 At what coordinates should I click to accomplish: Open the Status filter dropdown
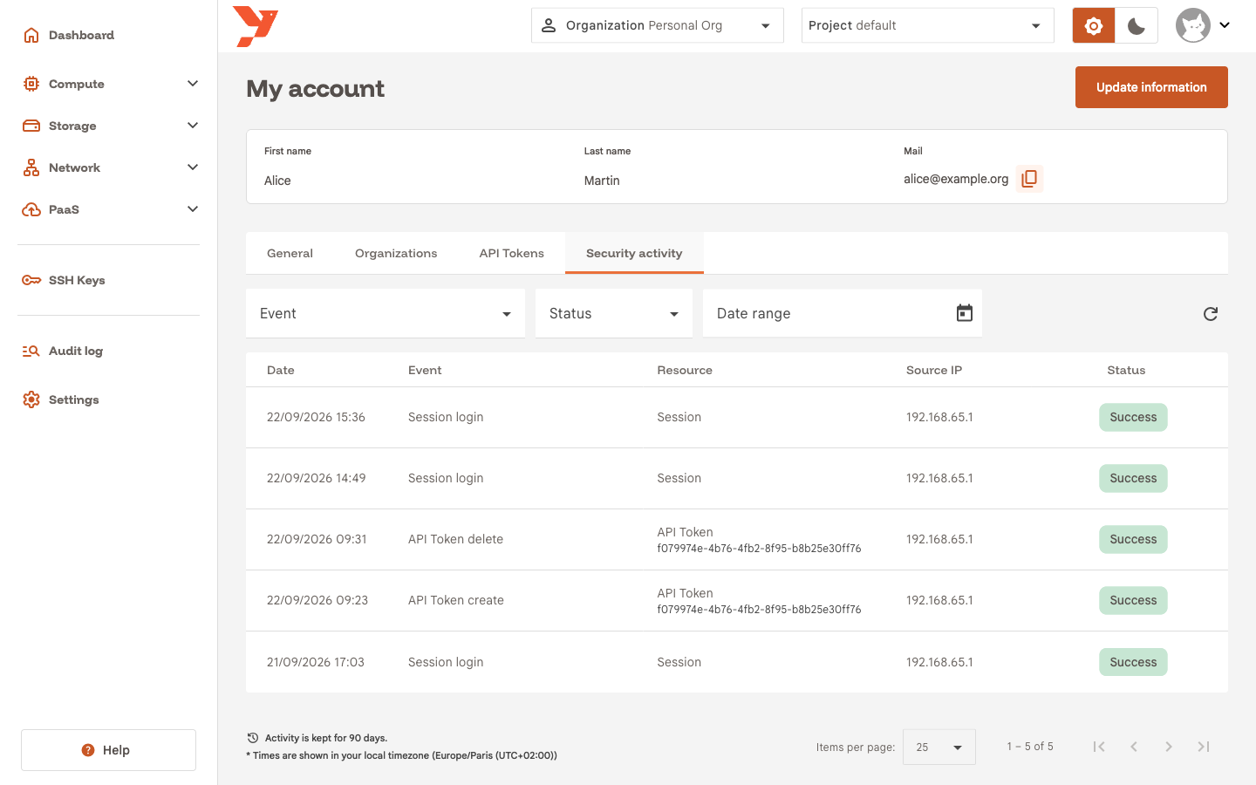(614, 313)
